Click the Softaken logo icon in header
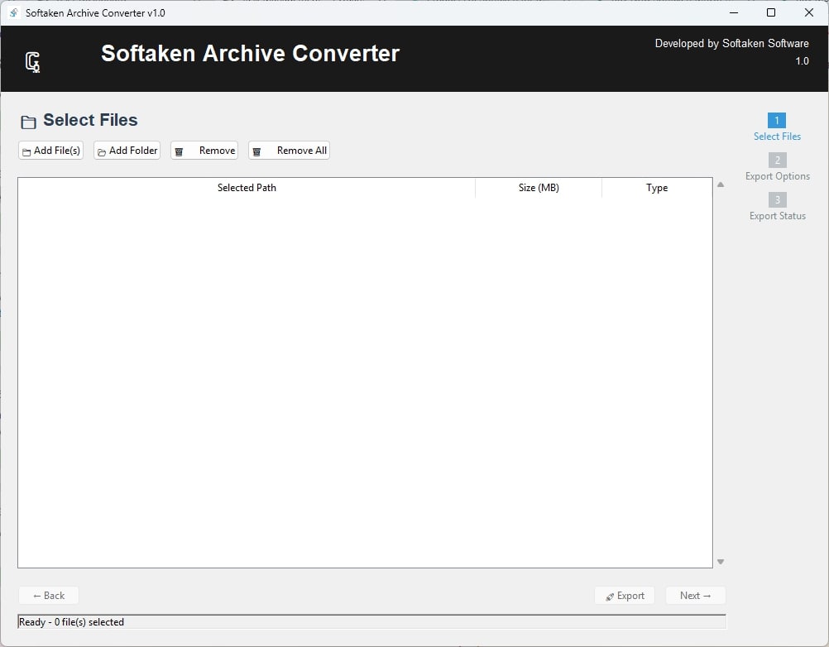 tap(33, 62)
